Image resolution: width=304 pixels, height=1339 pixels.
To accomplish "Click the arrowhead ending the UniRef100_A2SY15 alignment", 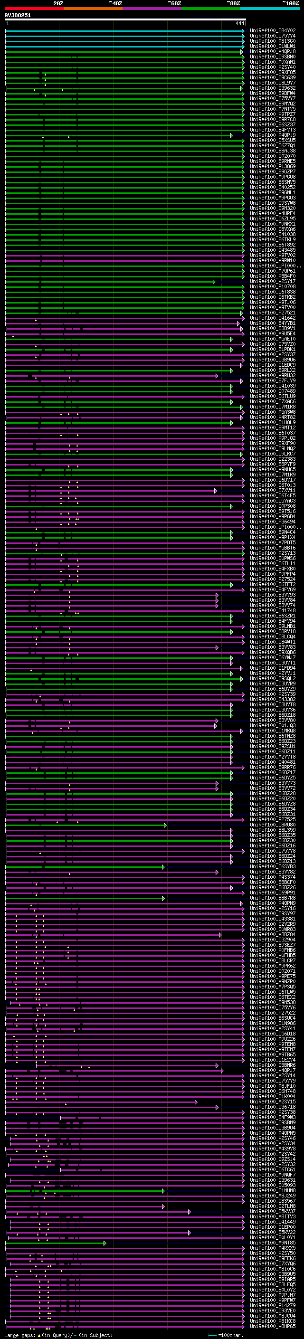I will pos(197,1102).
